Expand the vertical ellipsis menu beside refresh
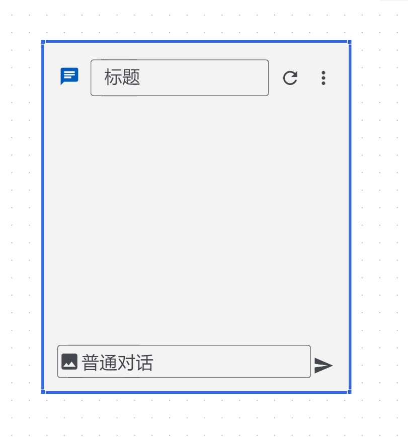This screenshot has height=437, width=408. (x=323, y=78)
